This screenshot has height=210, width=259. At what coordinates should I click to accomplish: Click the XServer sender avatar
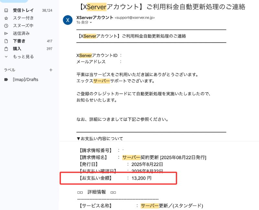[67, 20]
